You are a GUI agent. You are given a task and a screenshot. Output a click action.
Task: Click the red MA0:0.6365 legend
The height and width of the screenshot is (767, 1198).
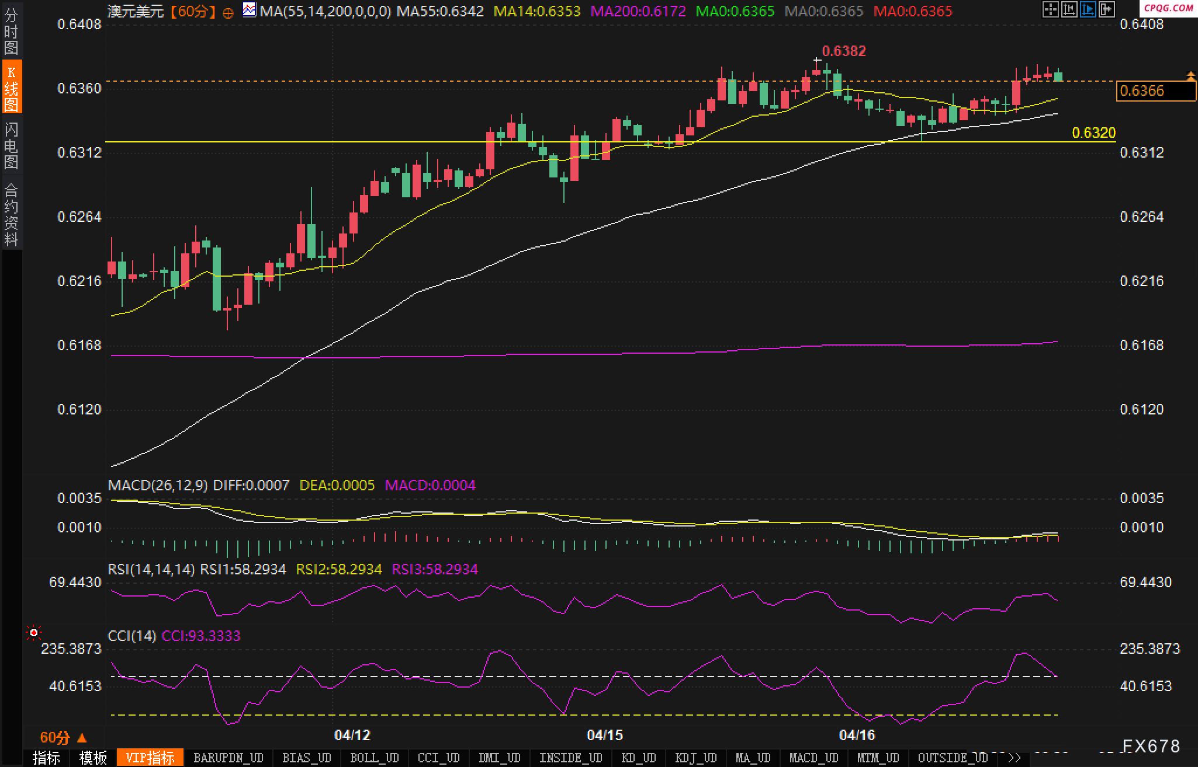(x=913, y=11)
